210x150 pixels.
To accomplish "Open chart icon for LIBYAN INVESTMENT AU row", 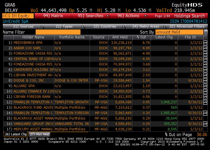I will 205,75.
